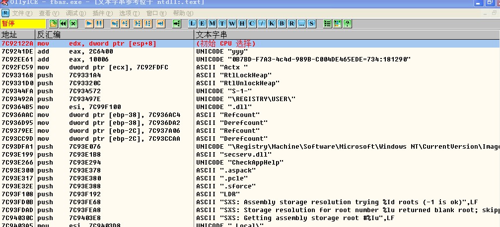Click the appearance colors grid icon

click(337, 24)
